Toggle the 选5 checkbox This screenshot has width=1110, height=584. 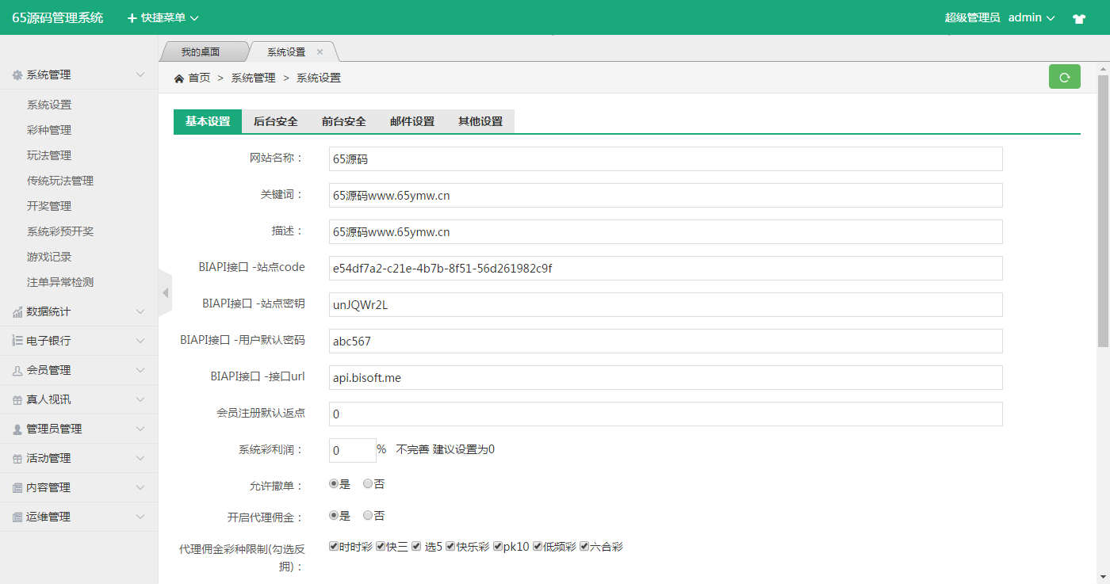pos(416,546)
